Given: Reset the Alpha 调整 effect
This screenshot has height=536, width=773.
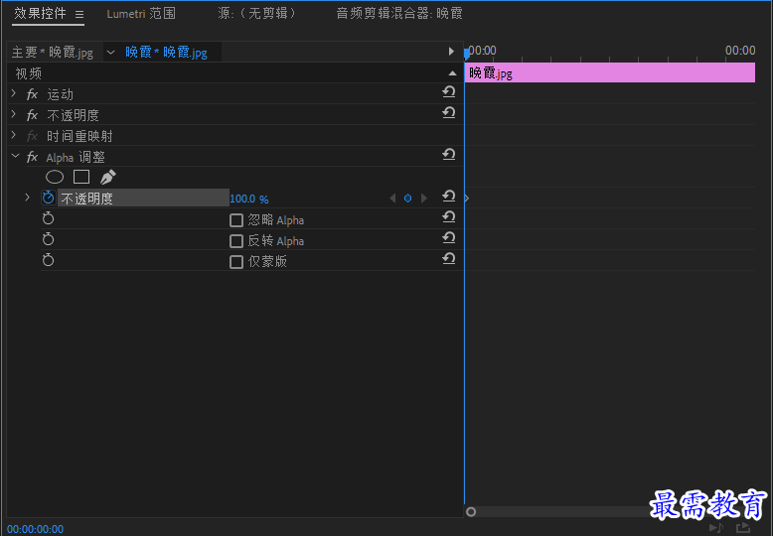Looking at the screenshot, I should click(x=449, y=155).
